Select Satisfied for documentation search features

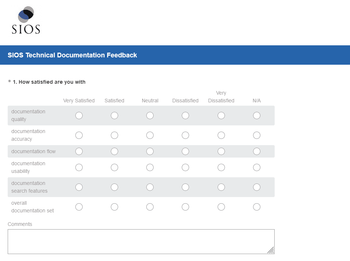114,187
